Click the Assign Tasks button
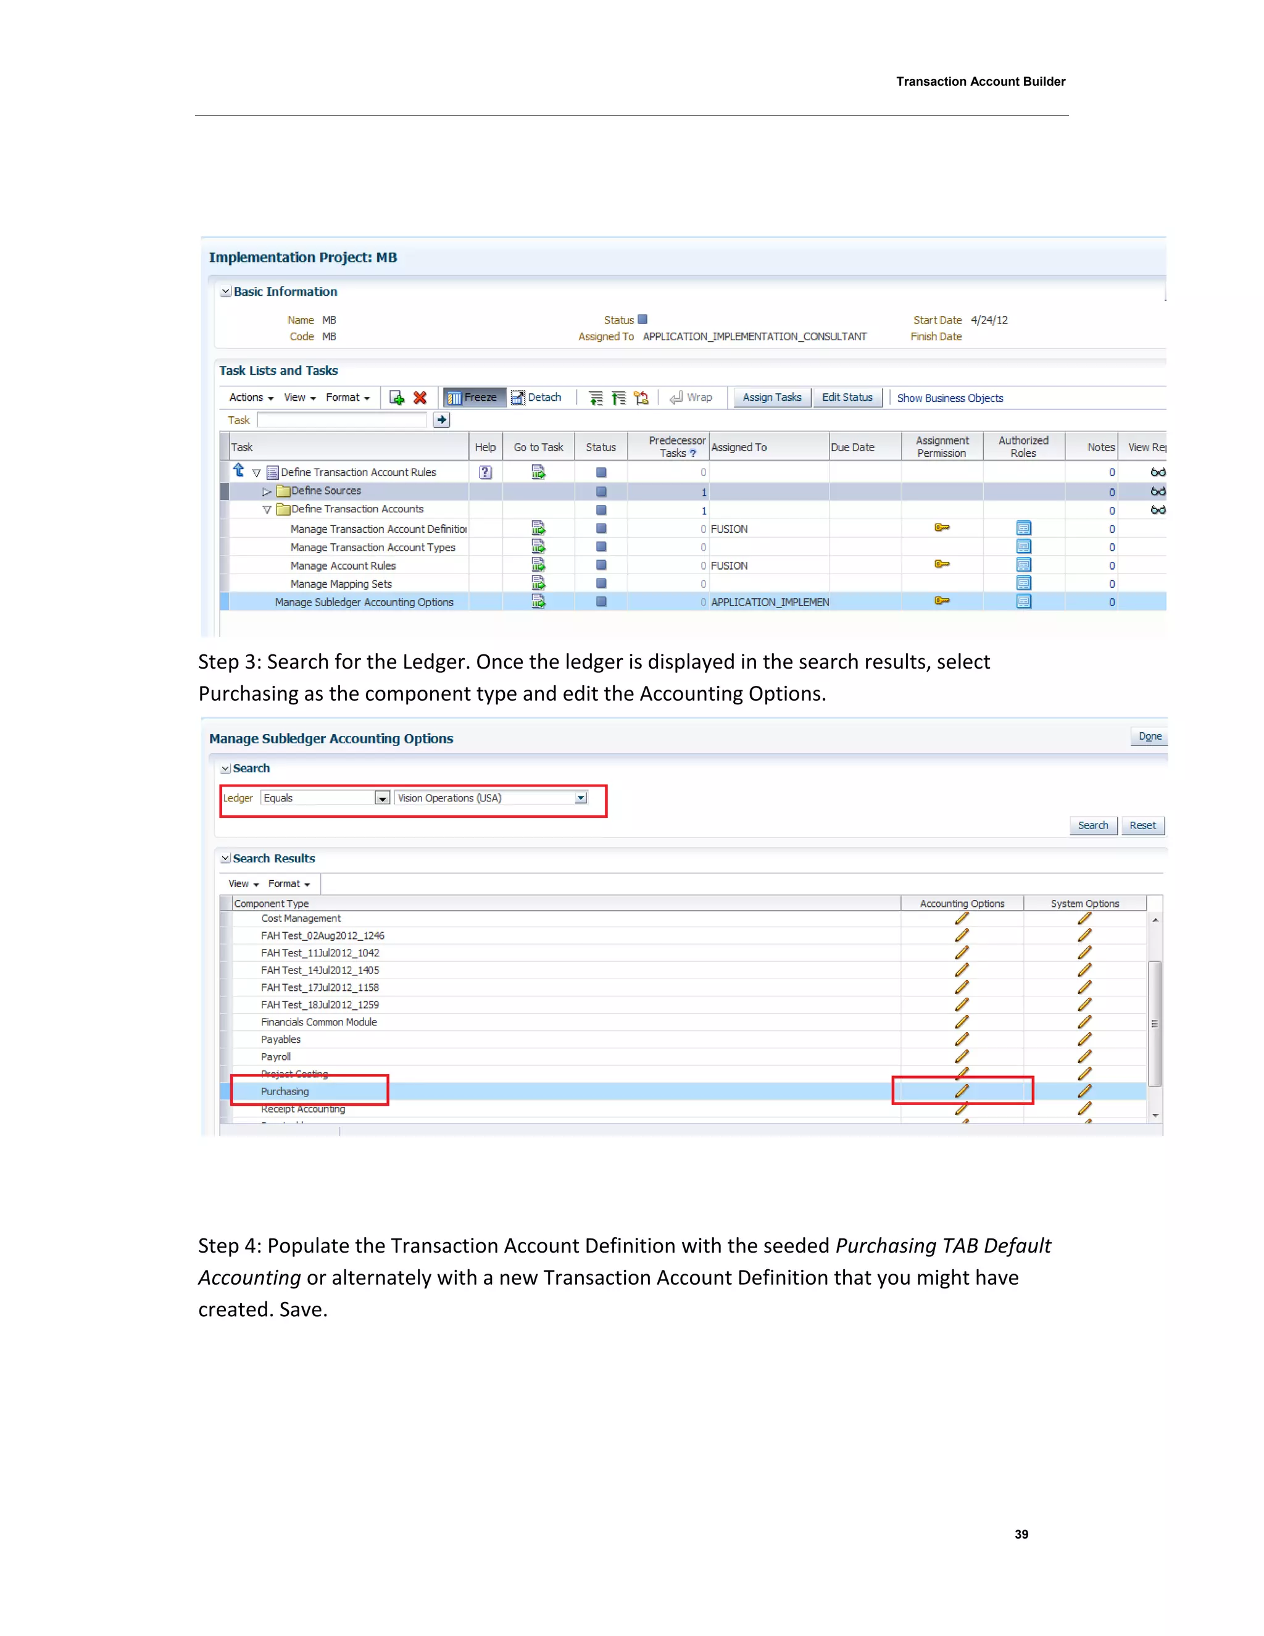The height and width of the screenshot is (1636, 1264). click(x=771, y=398)
